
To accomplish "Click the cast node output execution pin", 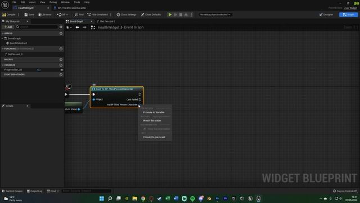I will click(x=140, y=94).
